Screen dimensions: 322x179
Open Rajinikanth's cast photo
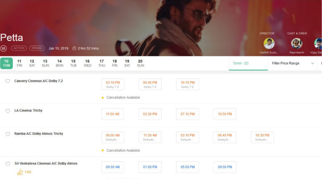[296, 43]
